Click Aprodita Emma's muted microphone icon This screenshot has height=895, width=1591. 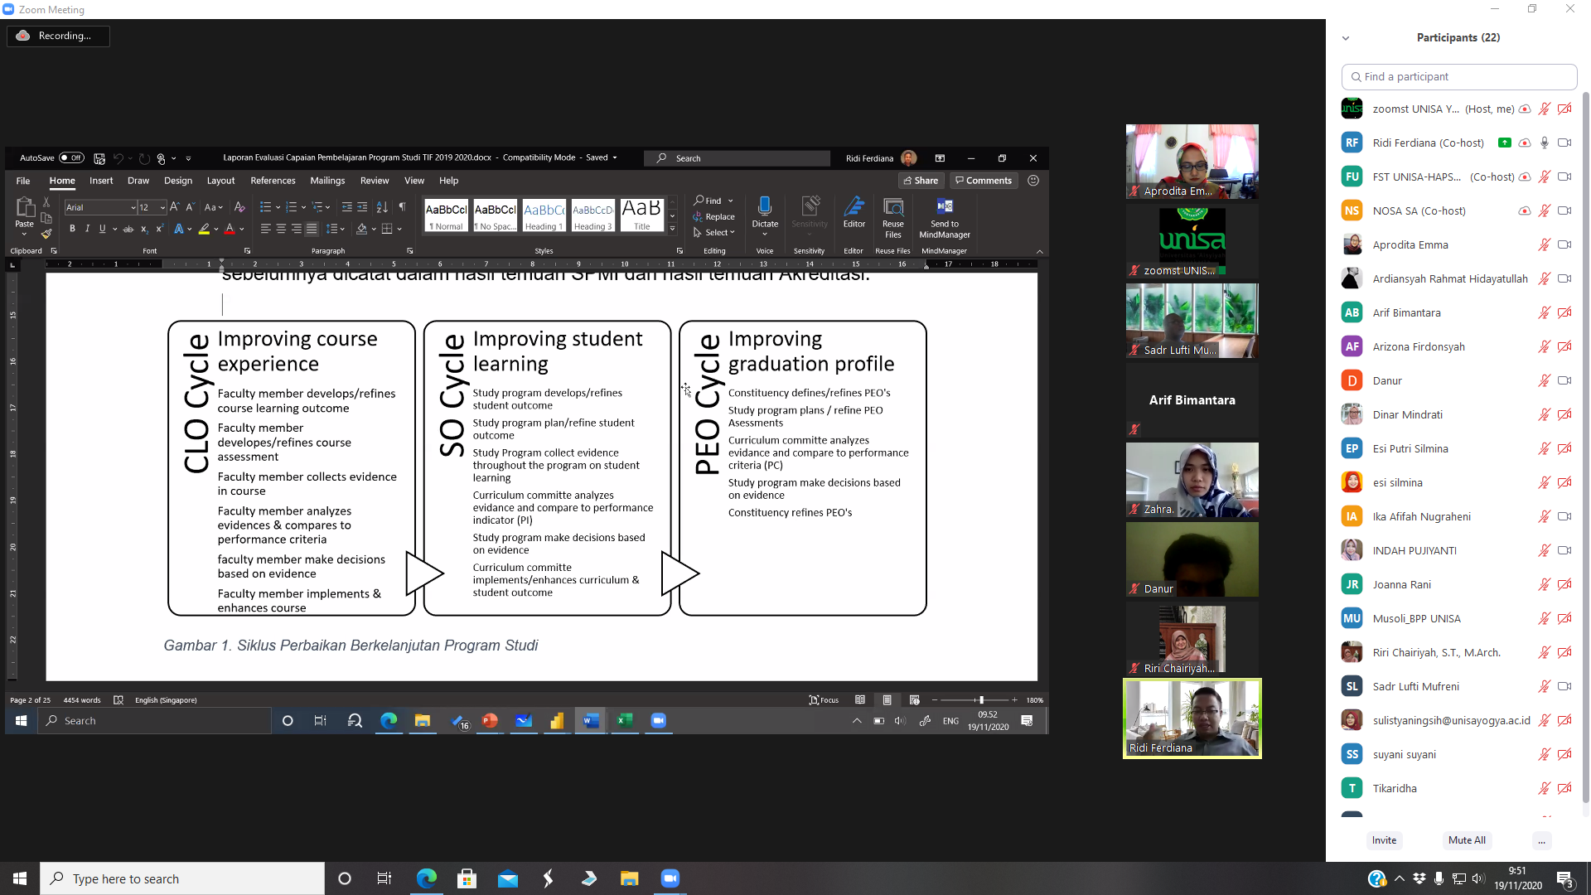(x=1544, y=244)
